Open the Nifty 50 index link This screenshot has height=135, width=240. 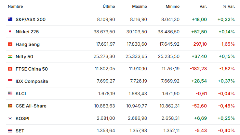(x=24, y=57)
